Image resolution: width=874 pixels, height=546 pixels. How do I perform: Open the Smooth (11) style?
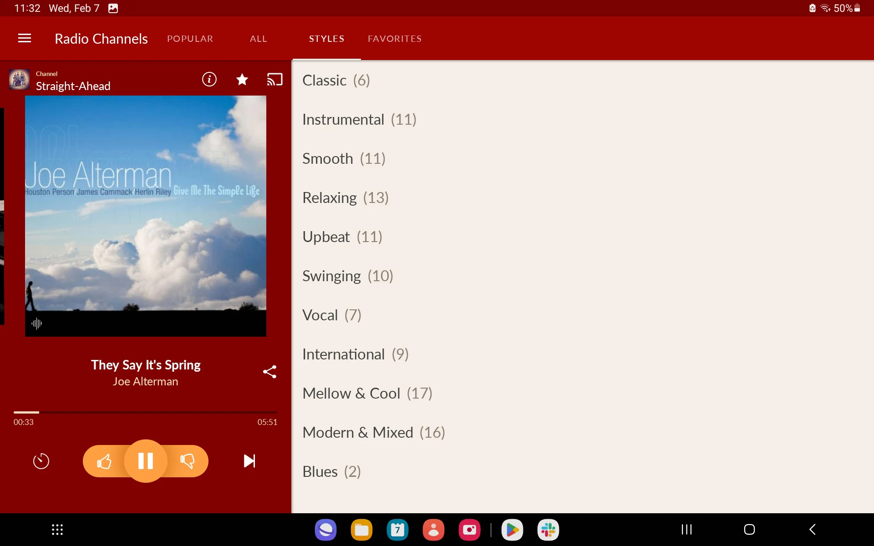click(x=583, y=159)
